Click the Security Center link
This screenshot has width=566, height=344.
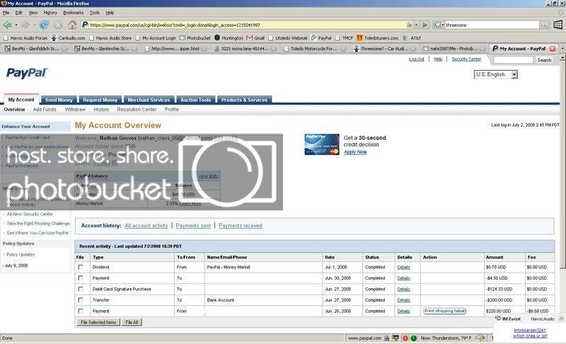pos(466,59)
